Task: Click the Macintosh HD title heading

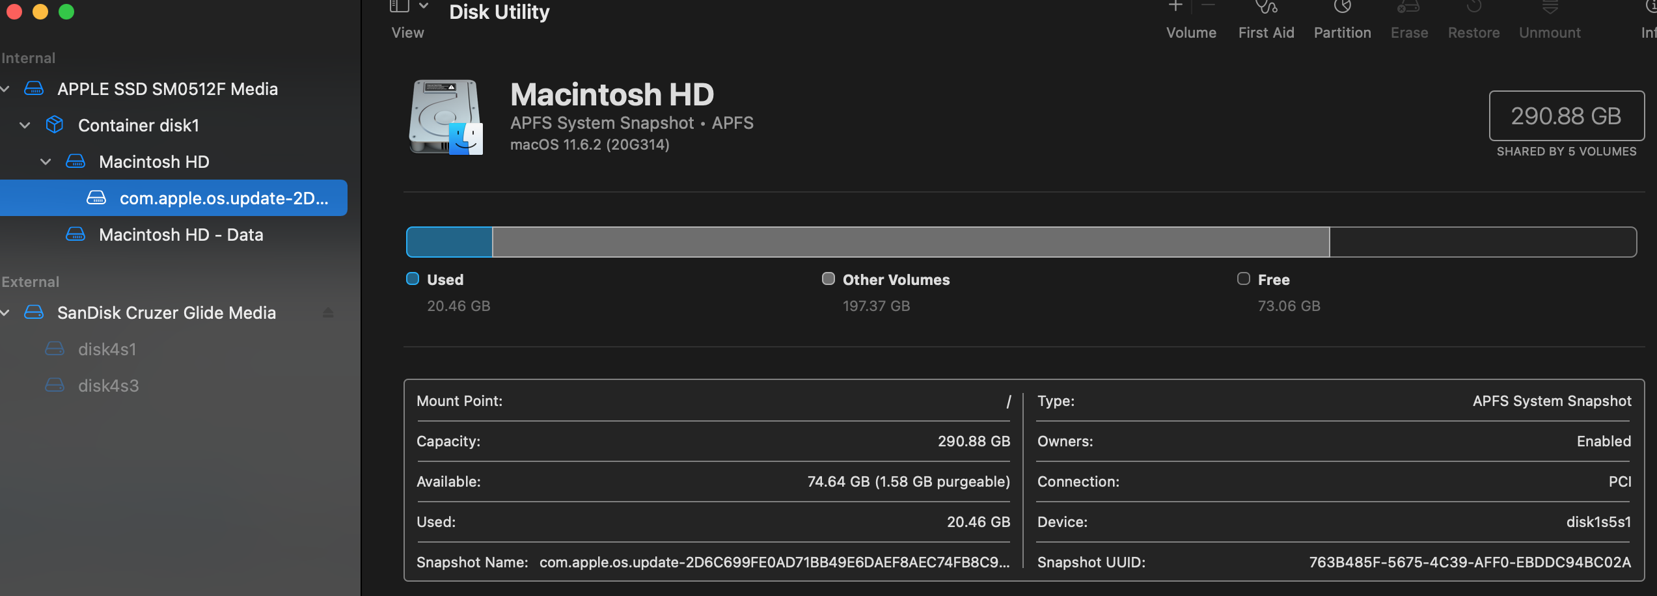Action: point(612,95)
